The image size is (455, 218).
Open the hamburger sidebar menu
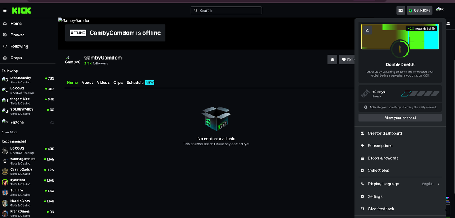[x=5, y=11]
